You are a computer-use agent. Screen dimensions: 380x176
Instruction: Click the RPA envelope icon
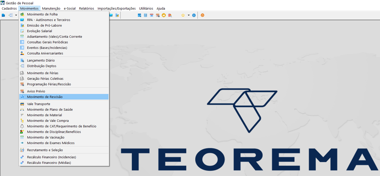point(22,20)
